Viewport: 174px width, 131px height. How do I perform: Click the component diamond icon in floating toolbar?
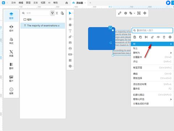click(145, 13)
